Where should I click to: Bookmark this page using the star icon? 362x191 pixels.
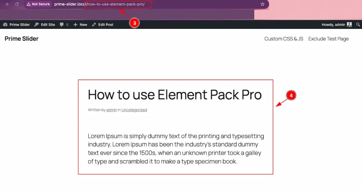click(262, 4)
